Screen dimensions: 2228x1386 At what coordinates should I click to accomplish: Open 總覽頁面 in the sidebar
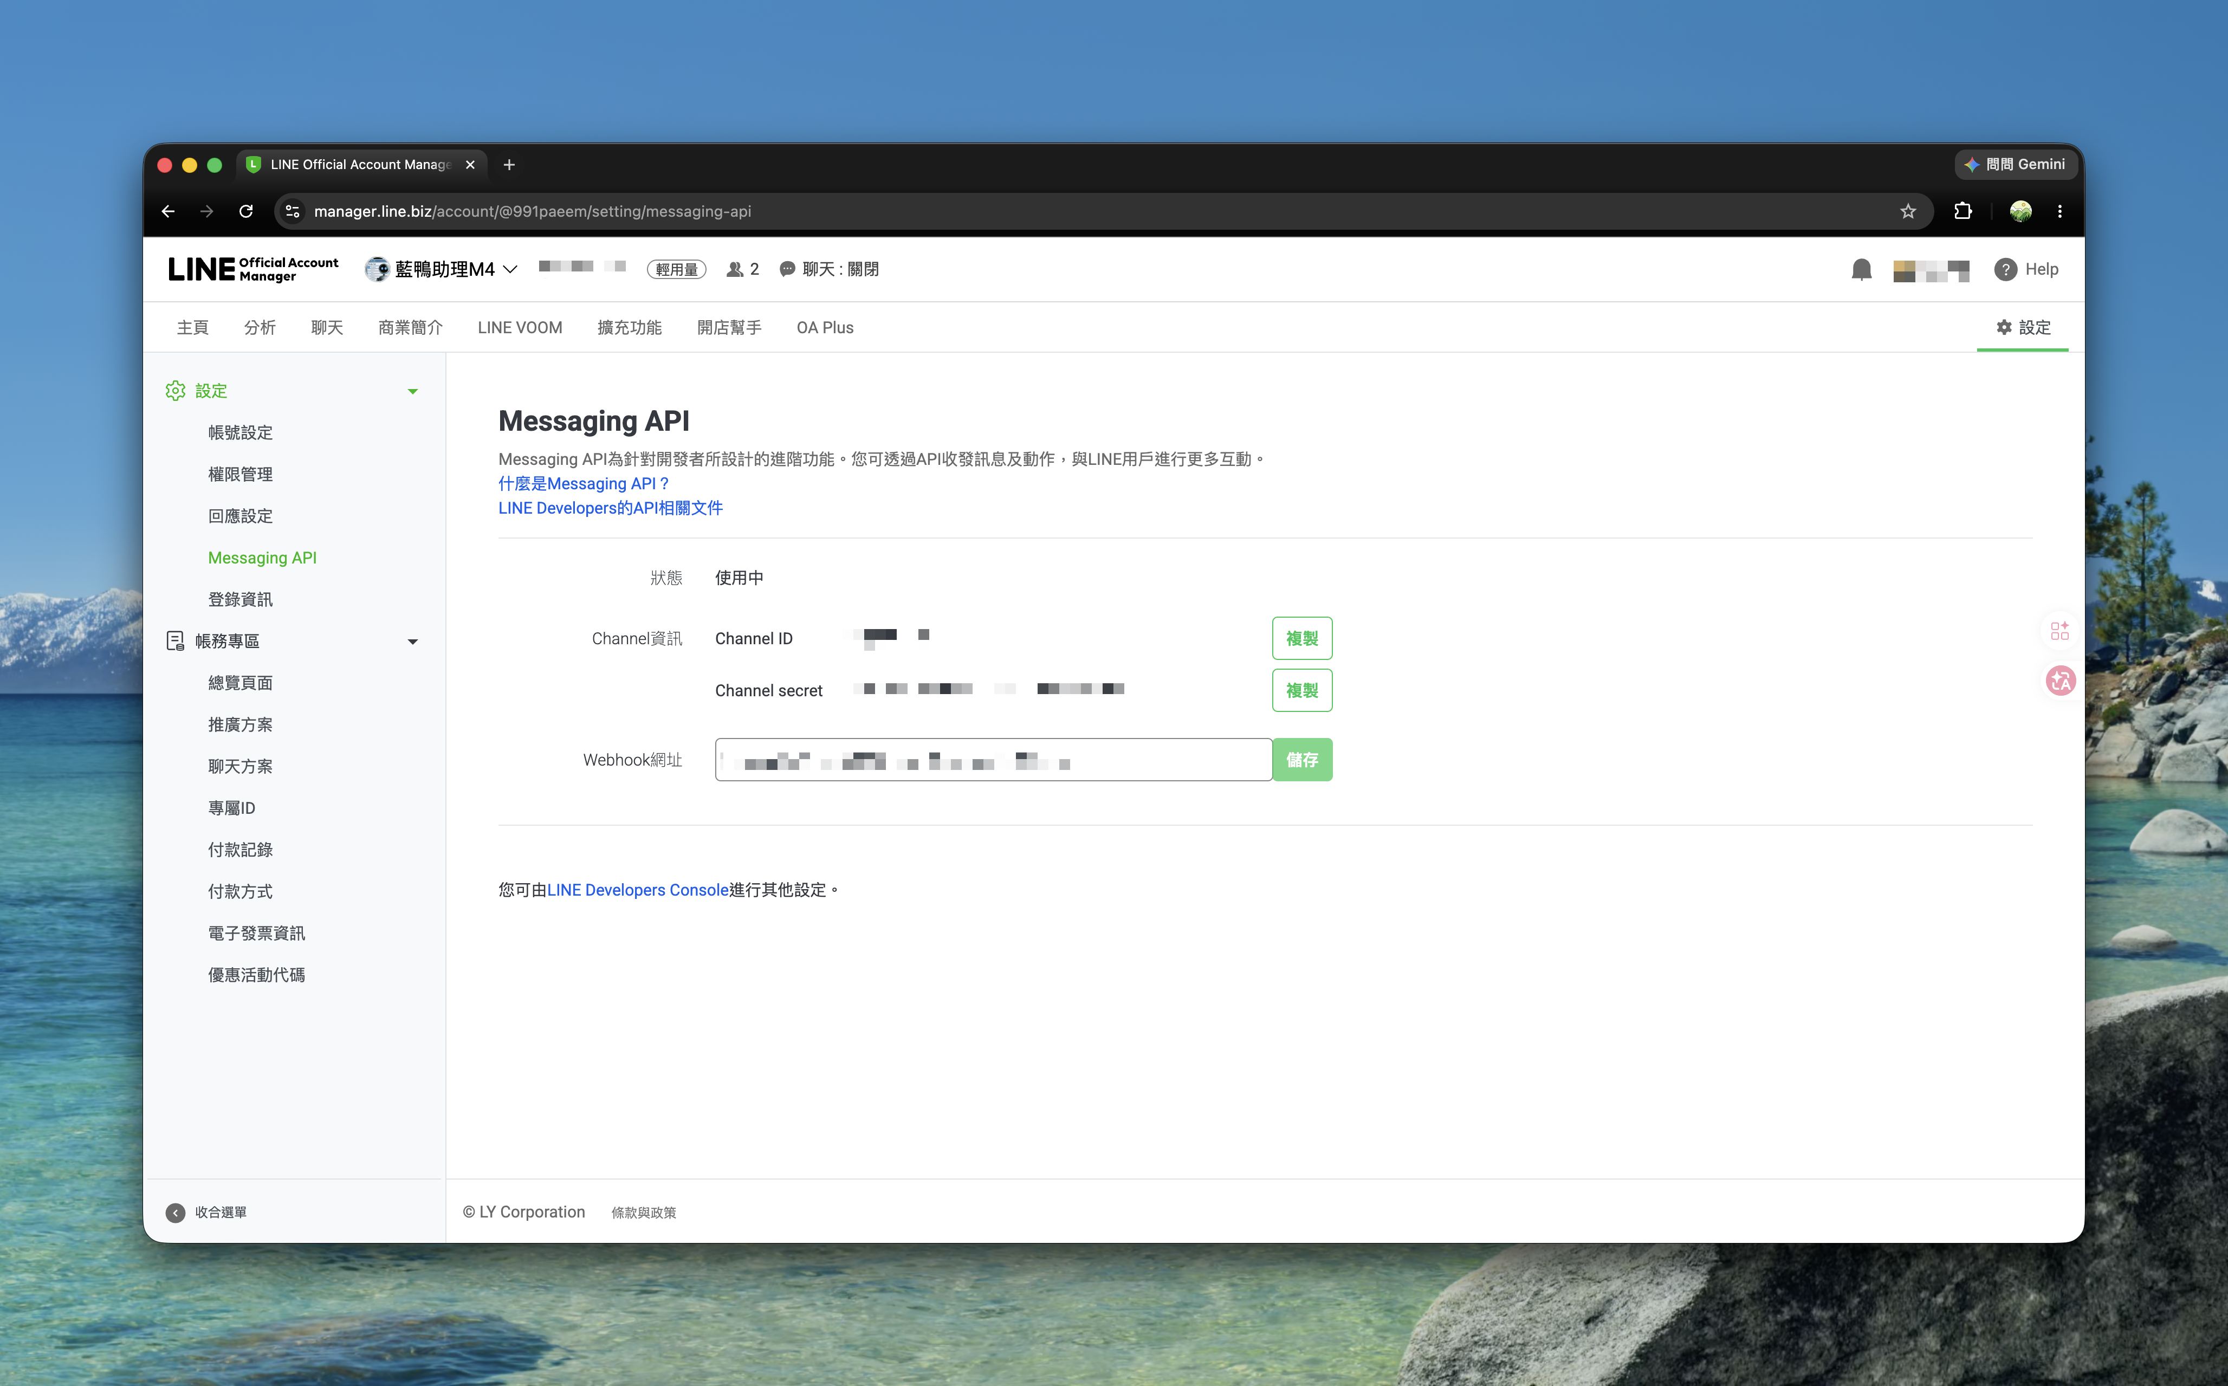click(240, 683)
